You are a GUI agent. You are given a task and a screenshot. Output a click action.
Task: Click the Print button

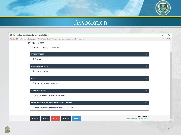pyautogui.click(x=46, y=118)
